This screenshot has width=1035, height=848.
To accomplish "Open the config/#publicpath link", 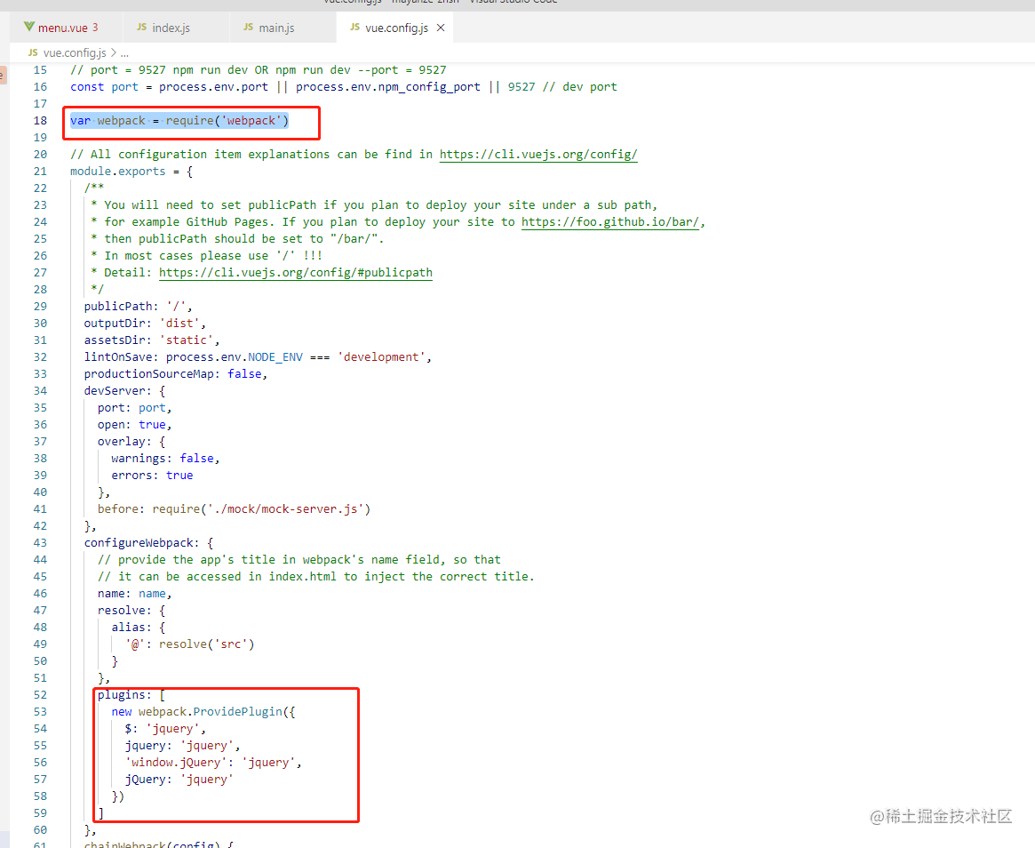I will coord(296,273).
